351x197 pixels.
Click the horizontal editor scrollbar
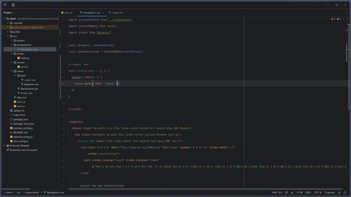tap(205, 189)
